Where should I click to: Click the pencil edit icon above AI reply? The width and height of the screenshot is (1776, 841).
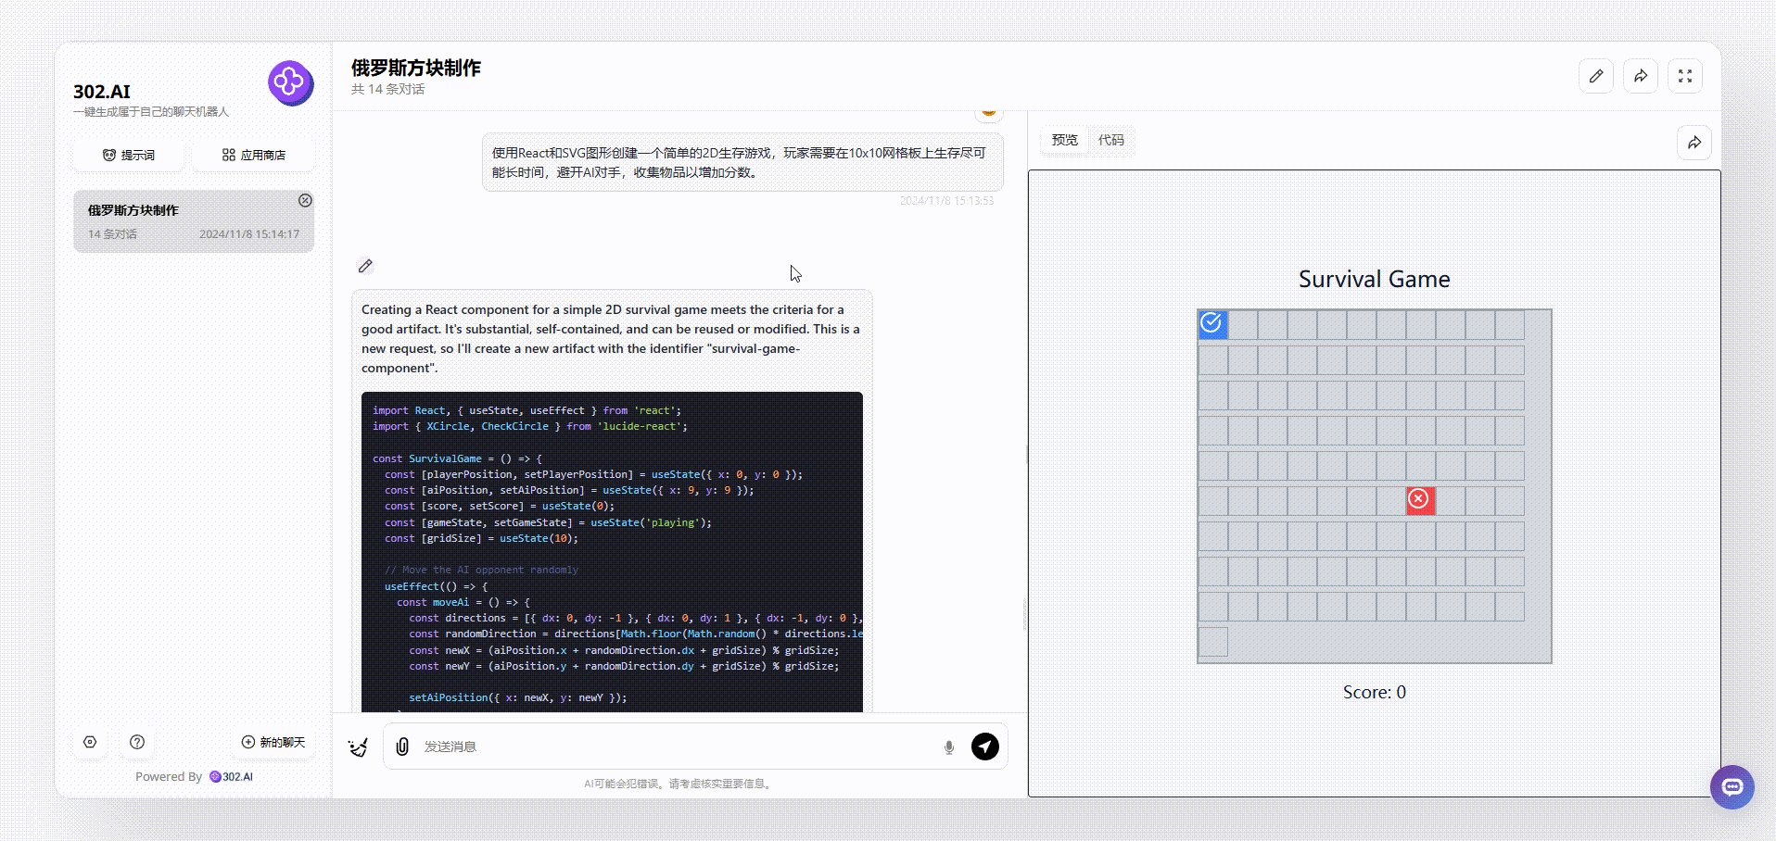click(x=365, y=266)
